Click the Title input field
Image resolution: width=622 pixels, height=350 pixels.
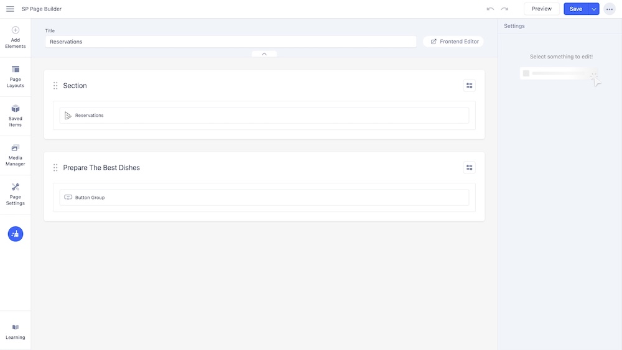[x=230, y=42]
